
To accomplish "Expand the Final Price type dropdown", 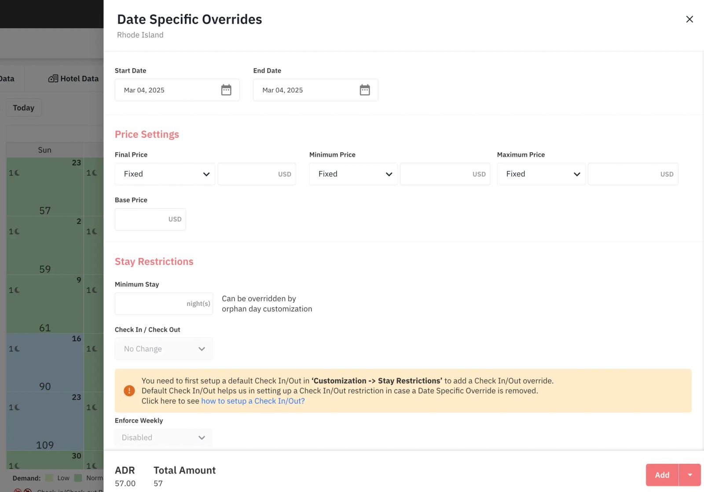I will tap(165, 174).
